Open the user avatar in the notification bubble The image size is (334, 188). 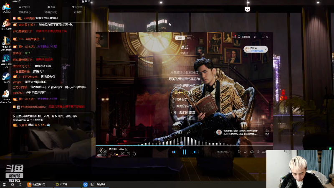(x=247, y=49)
